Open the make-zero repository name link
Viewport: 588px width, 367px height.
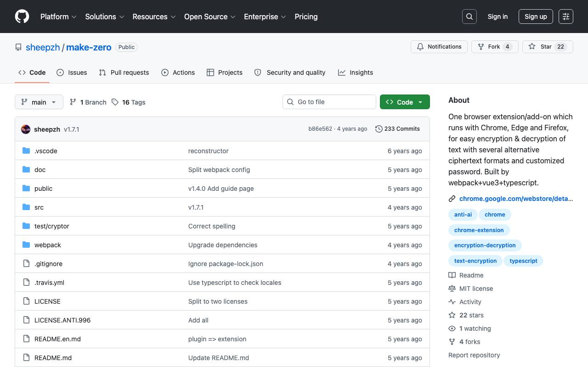(x=89, y=47)
